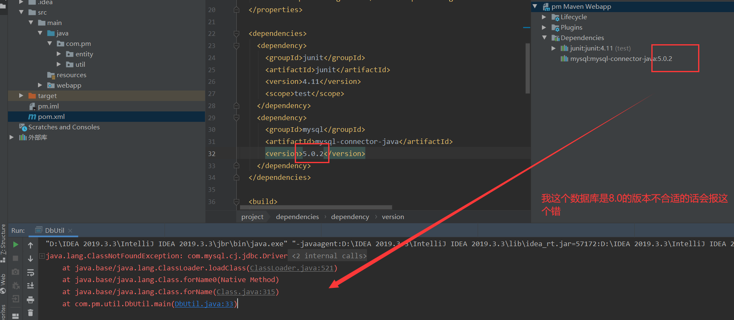Image resolution: width=734 pixels, height=320 pixels.
Task: Click the stop process square icon
Action: click(x=15, y=258)
